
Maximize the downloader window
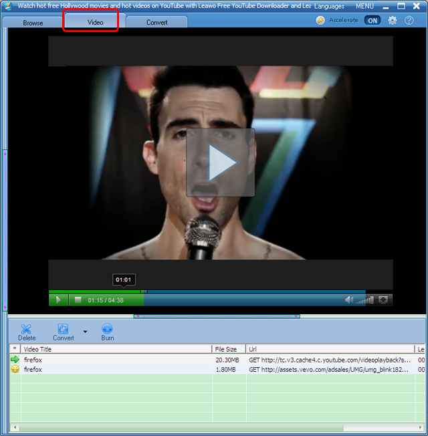[x=401, y=6]
